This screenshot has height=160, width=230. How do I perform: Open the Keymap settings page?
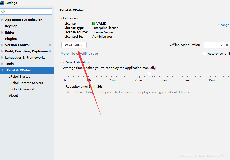click(x=11, y=26)
